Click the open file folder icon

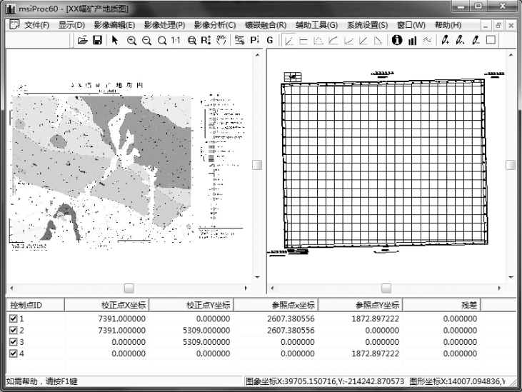82,41
